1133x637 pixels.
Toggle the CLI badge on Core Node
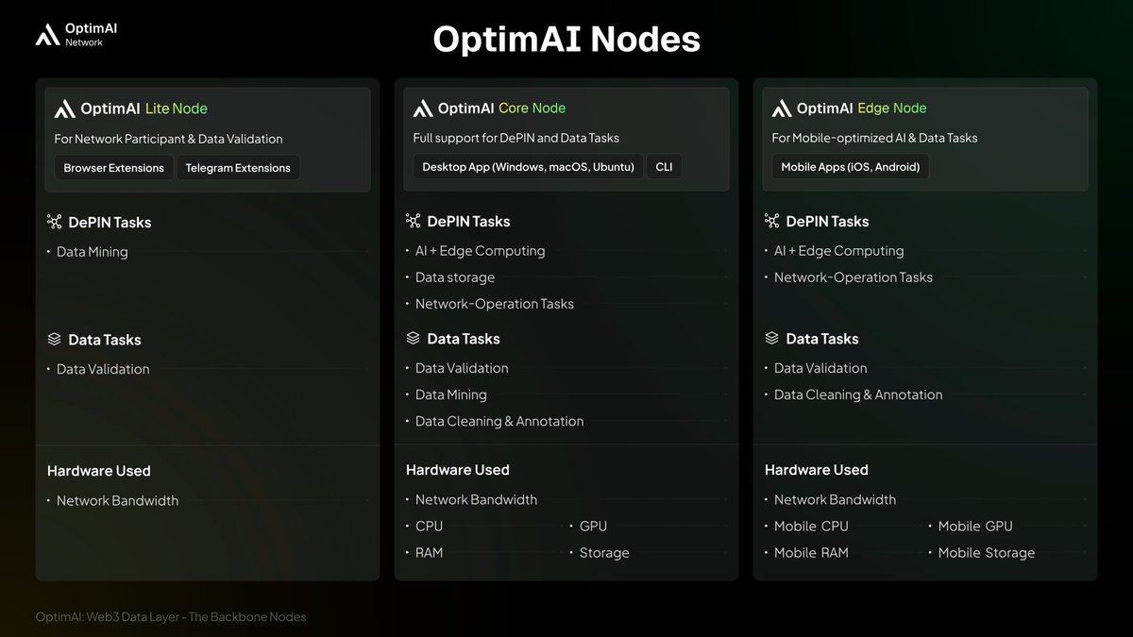coord(664,166)
